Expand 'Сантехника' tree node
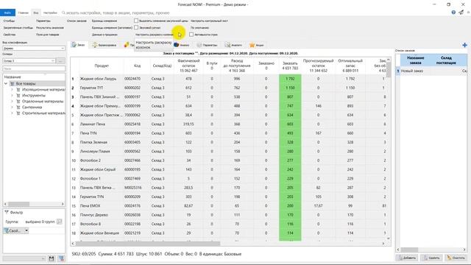This screenshot has width=471, height=265. tap(12, 107)
